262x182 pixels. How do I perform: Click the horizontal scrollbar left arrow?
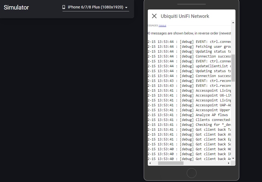tap(150, 163)
